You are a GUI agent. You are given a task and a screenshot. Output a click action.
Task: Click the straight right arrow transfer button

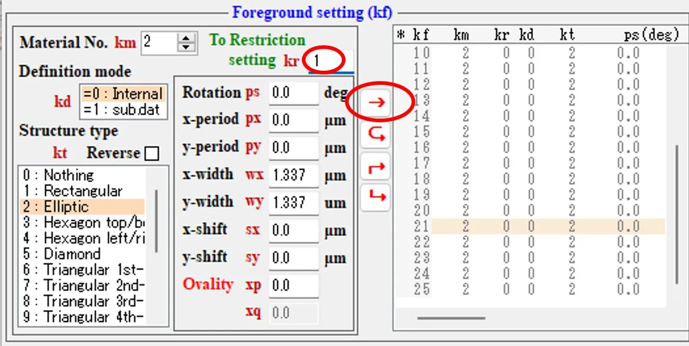pos(375,102)
